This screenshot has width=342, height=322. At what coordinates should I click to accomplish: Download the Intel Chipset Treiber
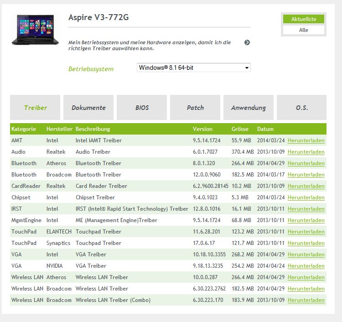[306, 197]
